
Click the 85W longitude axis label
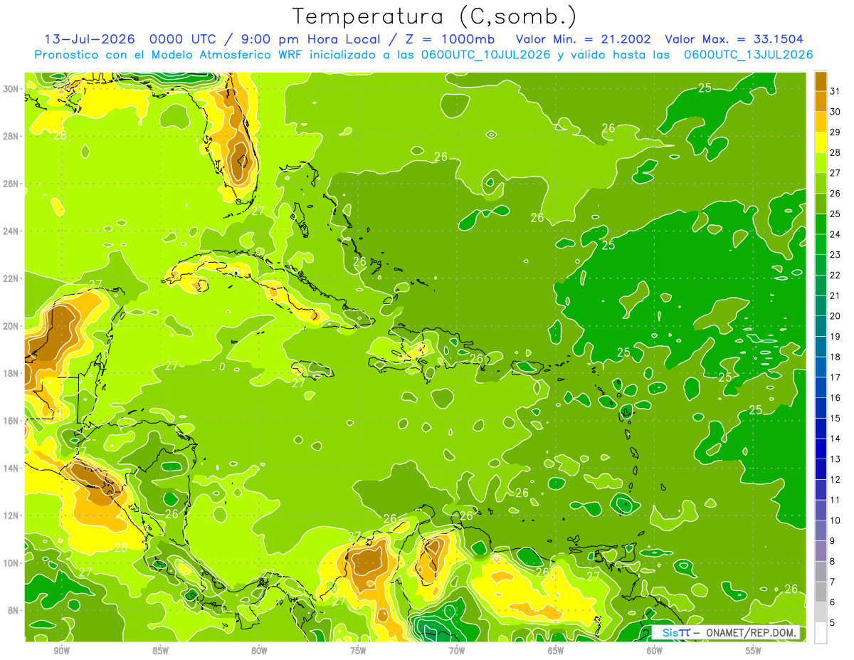(160, 651)
